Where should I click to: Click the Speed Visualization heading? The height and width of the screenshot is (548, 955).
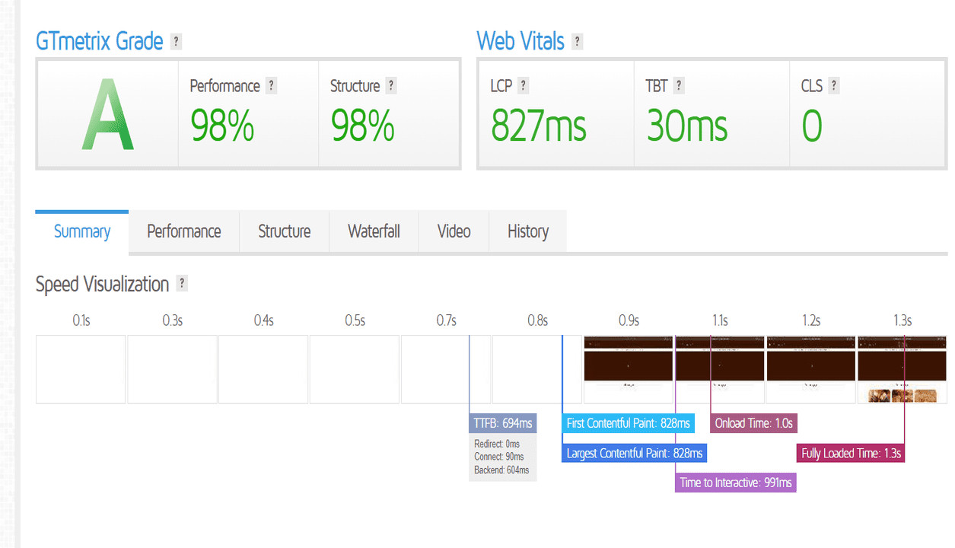tap(103, 284)
